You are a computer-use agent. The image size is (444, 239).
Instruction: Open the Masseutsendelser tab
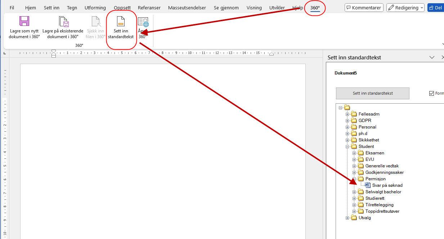click(x=187, y=8)
